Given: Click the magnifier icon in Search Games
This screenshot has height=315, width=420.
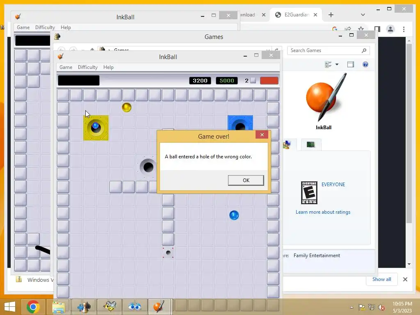Looking at the screenshot, I should (364, 50).
